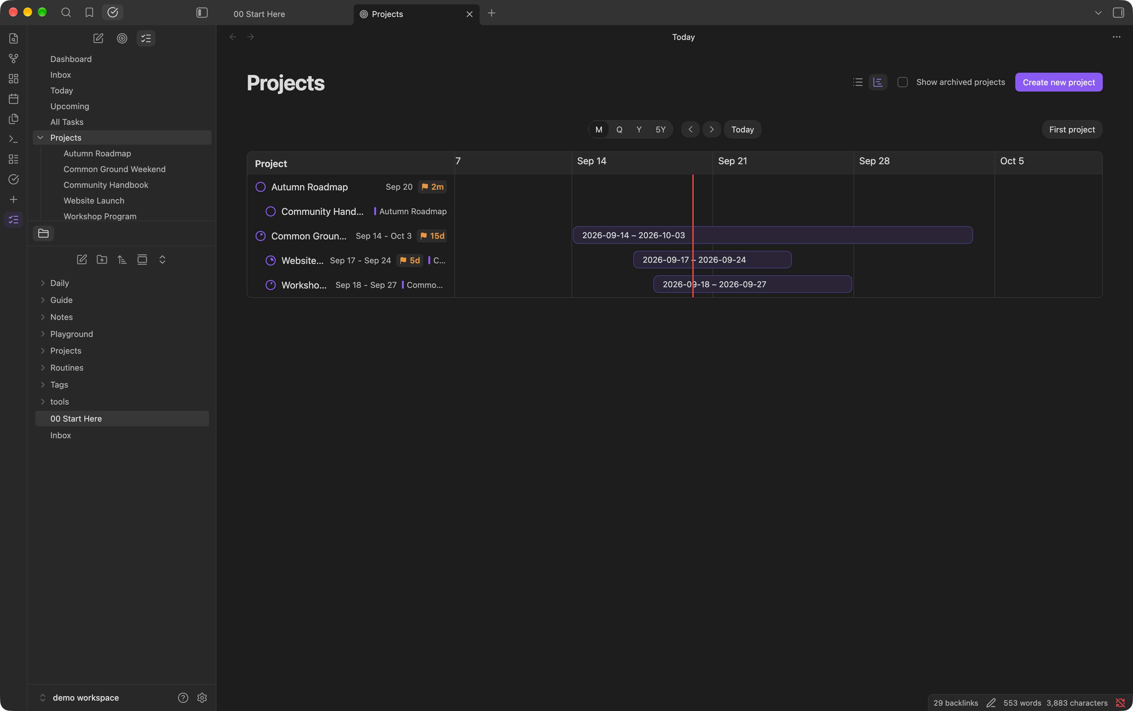Click Create new project button
Image resolution: width=1133 pixels, height=711 pixels.
1059,82
